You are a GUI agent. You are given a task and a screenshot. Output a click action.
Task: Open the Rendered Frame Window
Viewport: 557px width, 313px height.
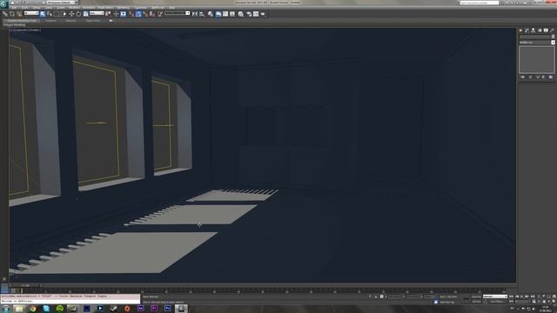pos(256,14)
